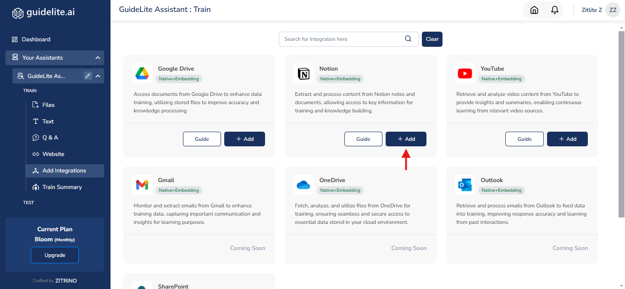Click the Upgrade plan button

click(x=55, y=255)
